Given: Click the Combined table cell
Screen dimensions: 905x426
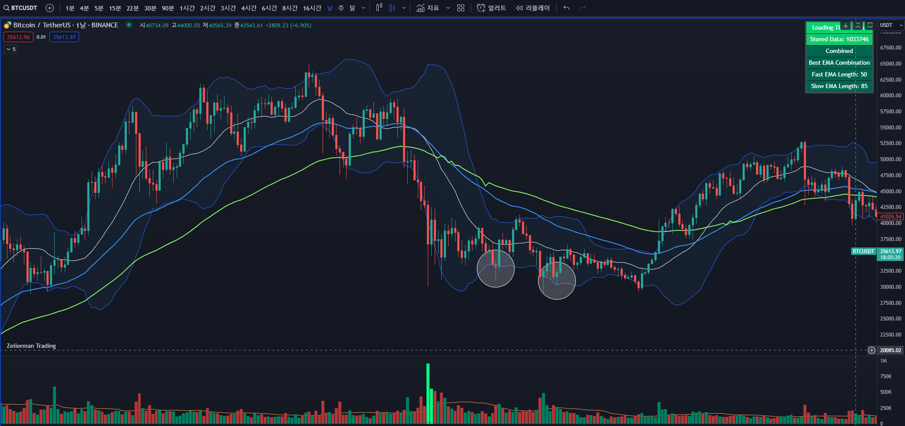Looking at the screenshot, I should pyautogui.click(x=839, y=51).
